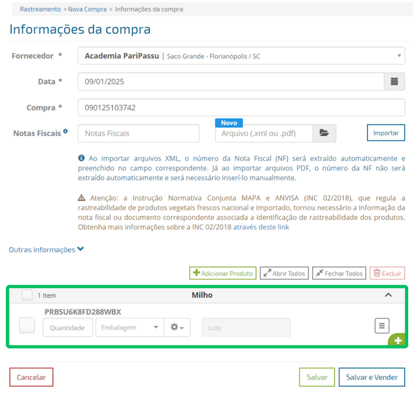Open the Embalagem dropdown

click(130, 327)
